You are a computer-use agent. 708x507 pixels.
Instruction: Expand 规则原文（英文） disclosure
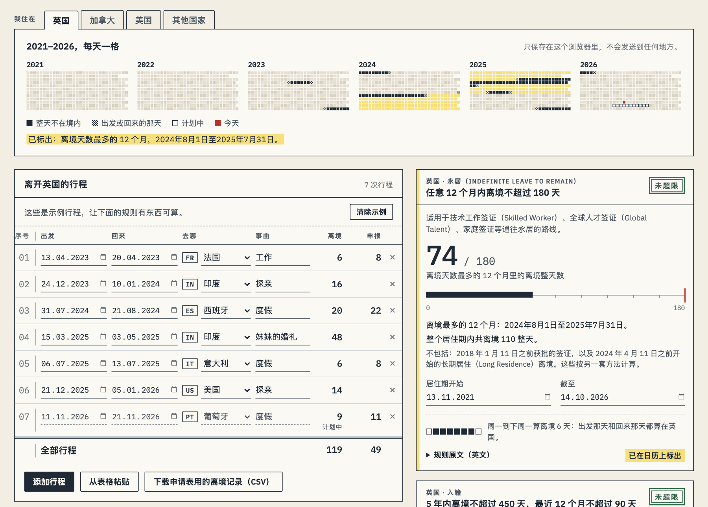(x=458, y=455)
